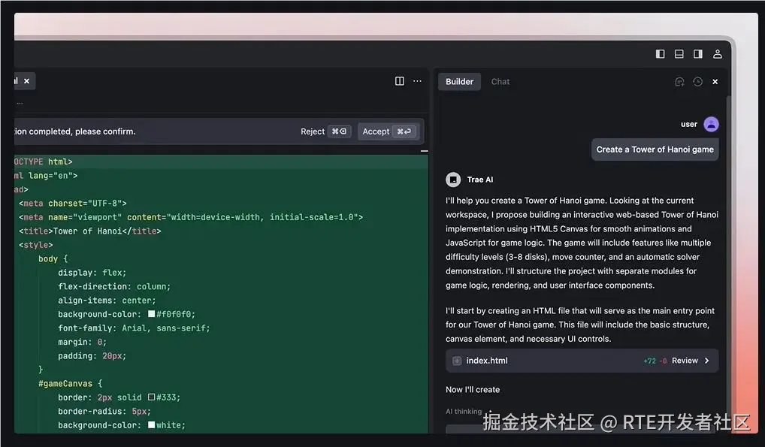Click the 'Trae AI' name label

point(480,180)
